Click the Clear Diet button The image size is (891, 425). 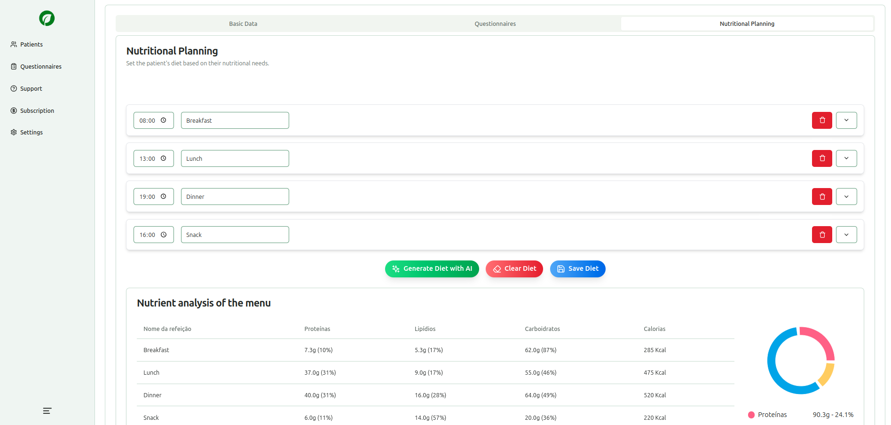tap(514, 269)
